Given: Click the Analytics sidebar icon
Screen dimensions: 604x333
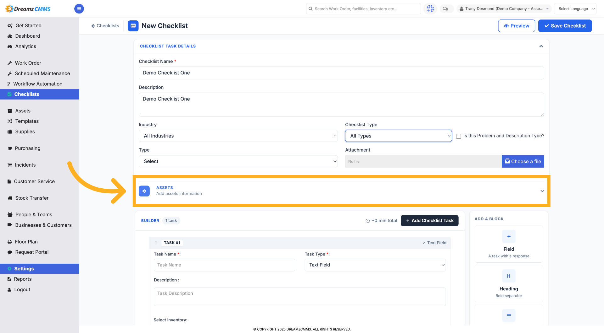Looking at the screenshot, I should [10, 46].
